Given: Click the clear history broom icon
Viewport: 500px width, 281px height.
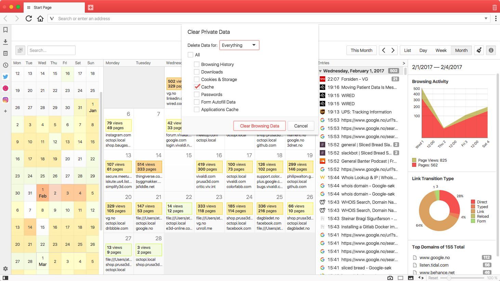Looking at the screenshot, I should coord(479,50).
